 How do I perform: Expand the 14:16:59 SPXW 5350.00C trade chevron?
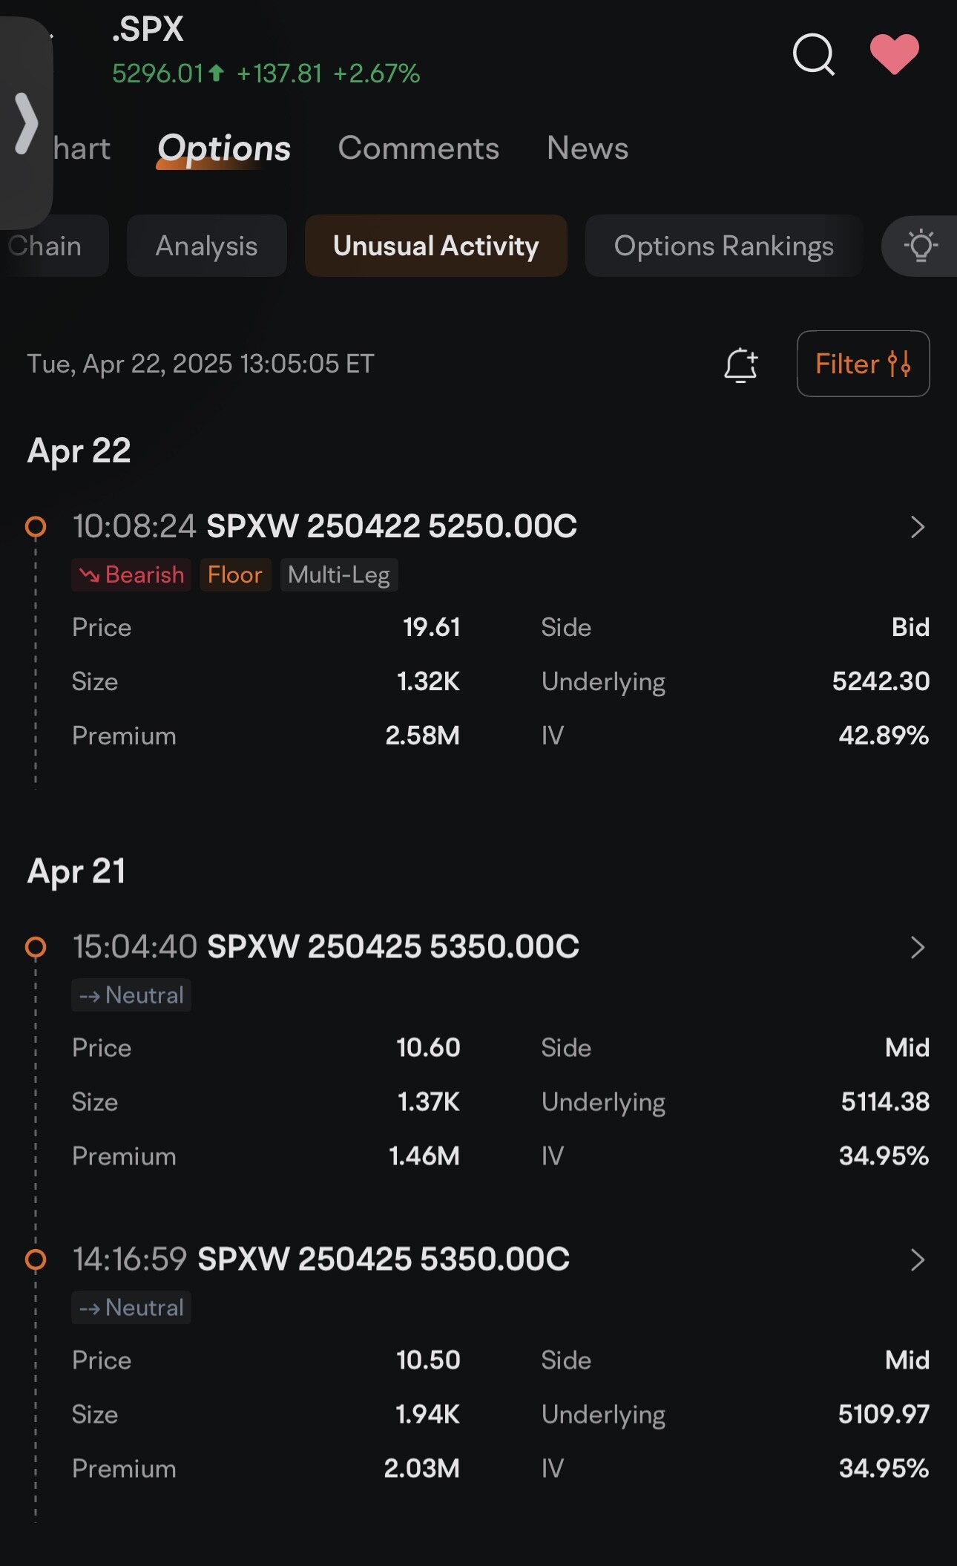pyautogui.click(x=918, y=1259)
